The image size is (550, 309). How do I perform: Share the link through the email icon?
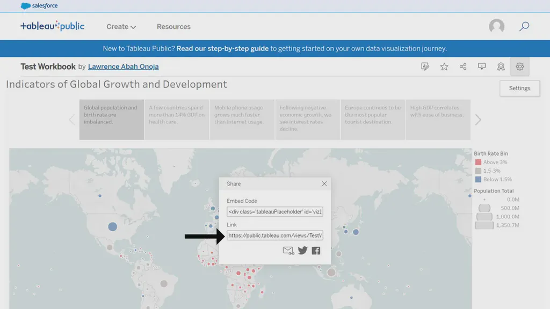pos(288,250)
